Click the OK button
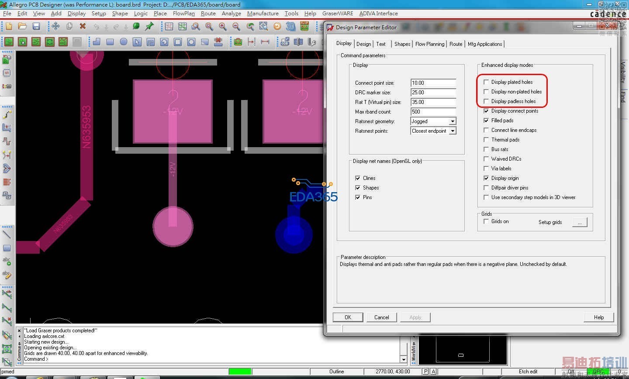Image resolution: width=629 pixels, height=379 pixels. pyautogui.click(x=348, y=317)
